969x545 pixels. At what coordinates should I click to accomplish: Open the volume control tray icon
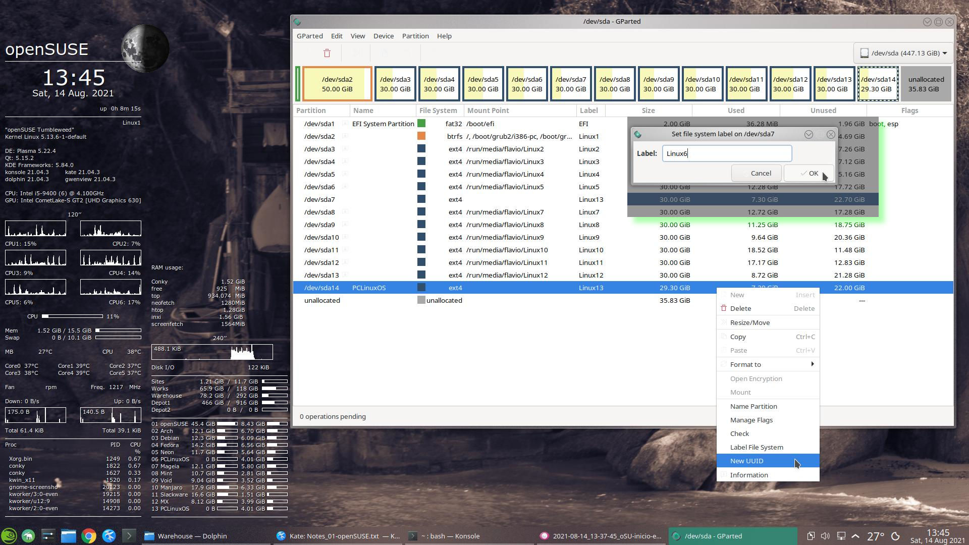pyautogui.click(x=826, y=536)
